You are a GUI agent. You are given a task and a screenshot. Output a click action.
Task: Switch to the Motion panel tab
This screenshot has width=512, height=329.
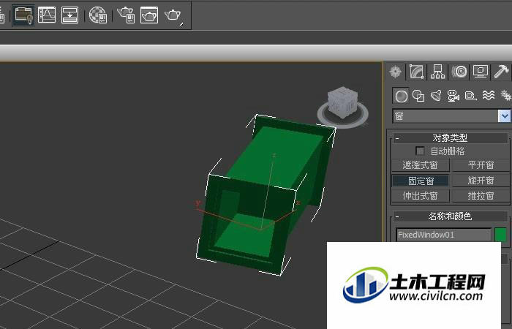(459, 72)
